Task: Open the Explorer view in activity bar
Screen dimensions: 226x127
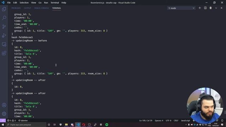Action: [x=4, y=9]
